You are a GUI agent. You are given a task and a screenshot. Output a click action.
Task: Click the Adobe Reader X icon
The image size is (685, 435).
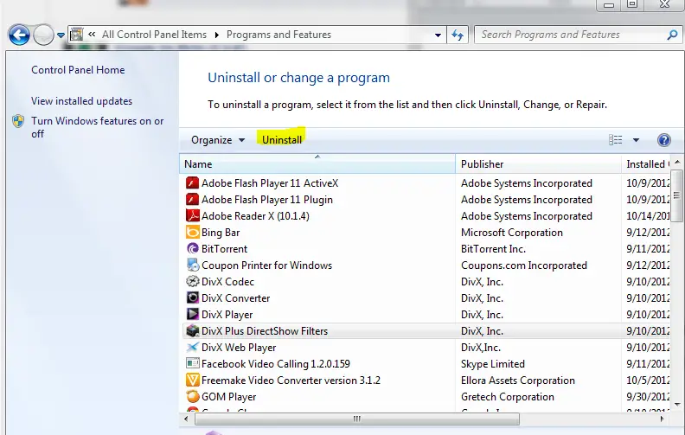pos(192,215)
